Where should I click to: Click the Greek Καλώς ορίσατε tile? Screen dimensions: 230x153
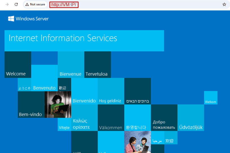(84, 118)
